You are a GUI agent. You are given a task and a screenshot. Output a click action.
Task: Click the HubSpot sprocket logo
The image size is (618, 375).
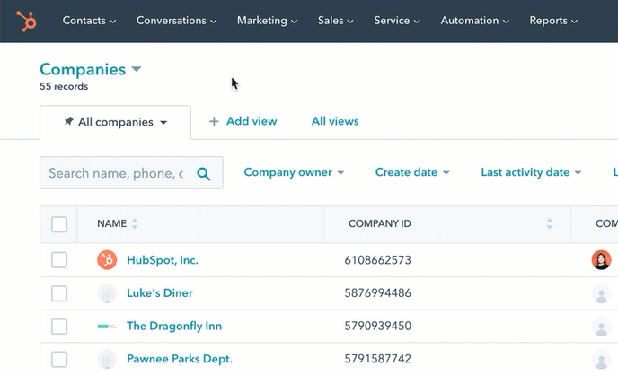click(27, 20)
